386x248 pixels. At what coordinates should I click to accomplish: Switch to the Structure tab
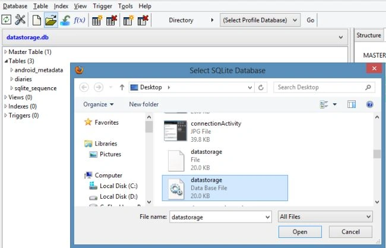coord(369,36)
